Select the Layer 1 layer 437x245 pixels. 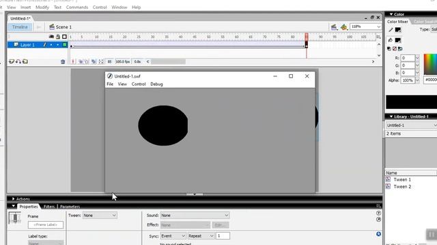click(x=27, y=45)
